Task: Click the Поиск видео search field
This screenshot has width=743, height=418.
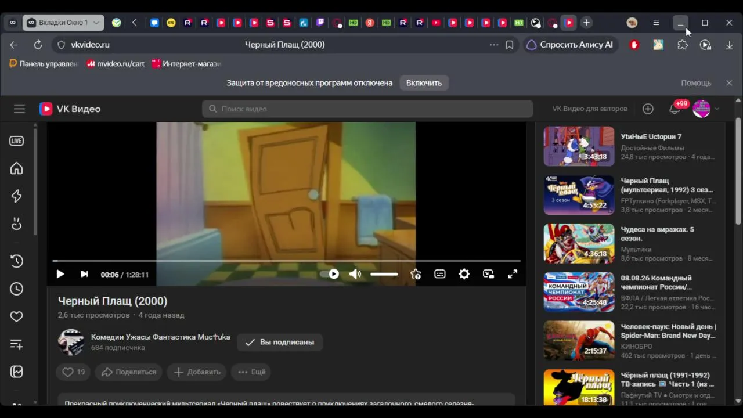Action: (x=367, y=109)
